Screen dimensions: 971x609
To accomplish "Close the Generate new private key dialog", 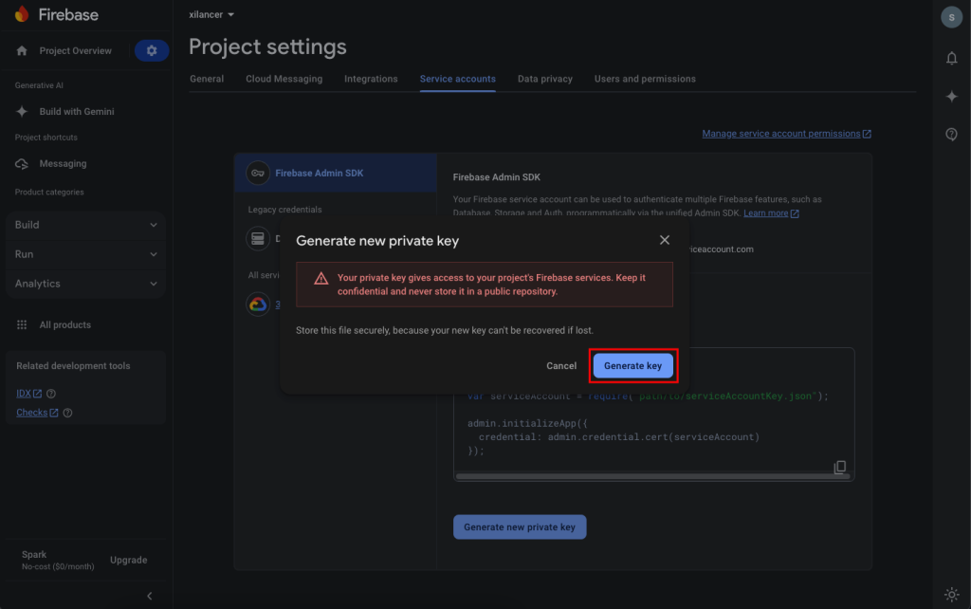I will 665,240.
